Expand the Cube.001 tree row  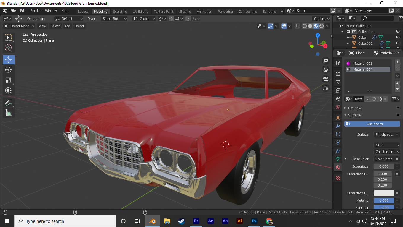pos(348,43)
